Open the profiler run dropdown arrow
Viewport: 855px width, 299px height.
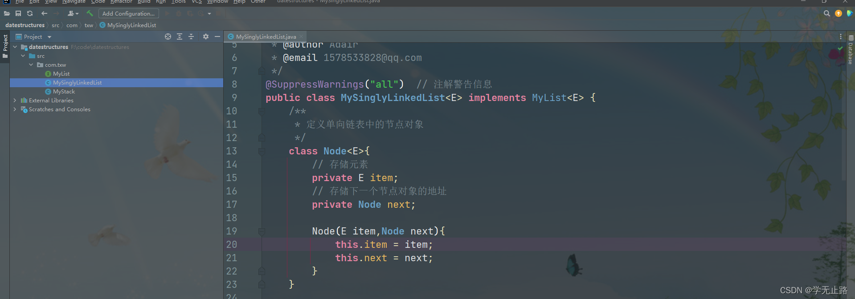[209, 14]
